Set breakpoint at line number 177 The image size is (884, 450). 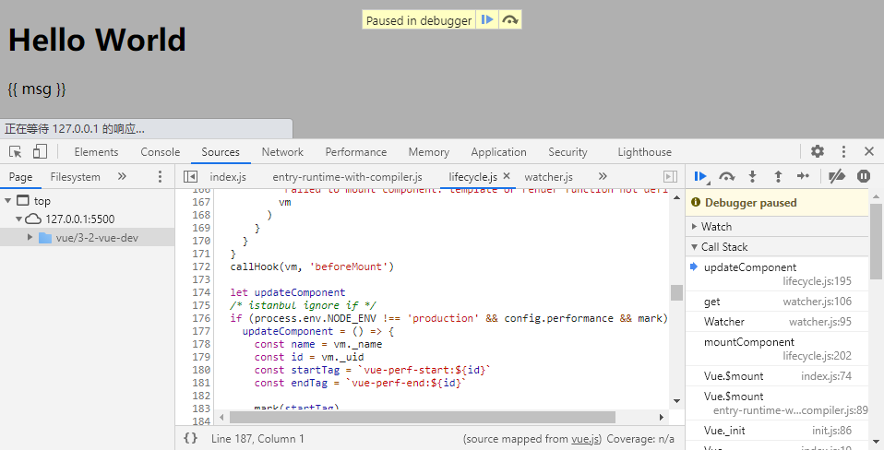(x=201, y=331)
